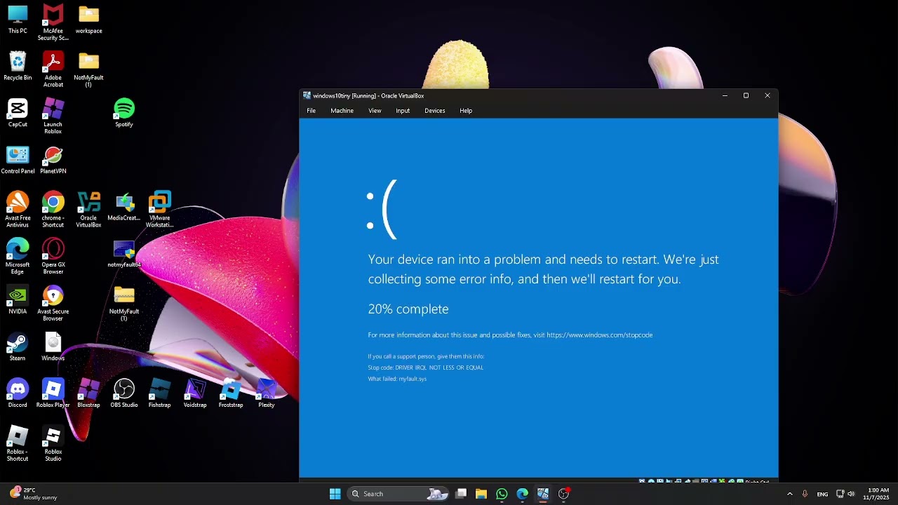Open Roblox - Shortcut icon
898x505 pixels.
point(18,443)
